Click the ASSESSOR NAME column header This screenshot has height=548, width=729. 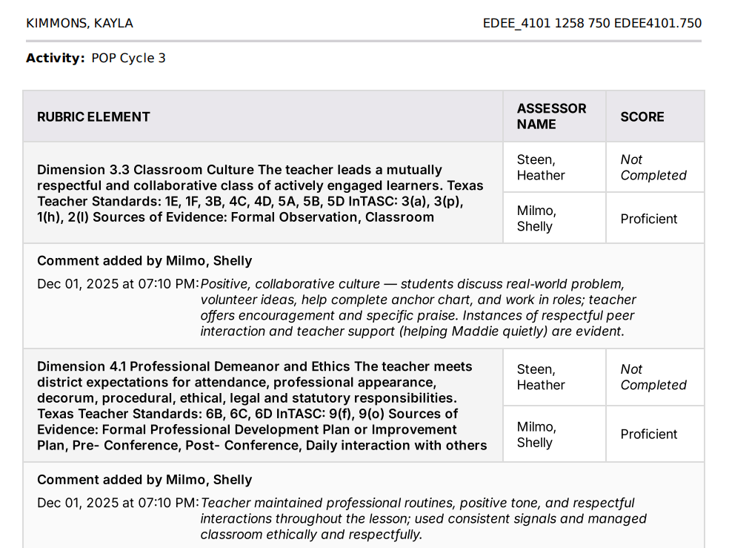pos(551,116)
